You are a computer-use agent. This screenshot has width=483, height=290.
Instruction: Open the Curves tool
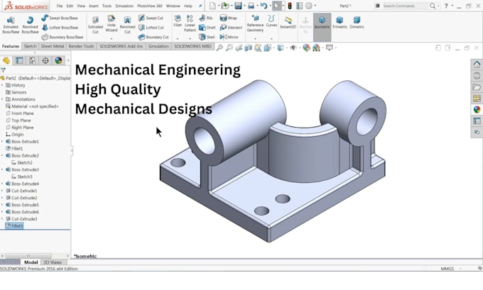[x=271, y=21]
